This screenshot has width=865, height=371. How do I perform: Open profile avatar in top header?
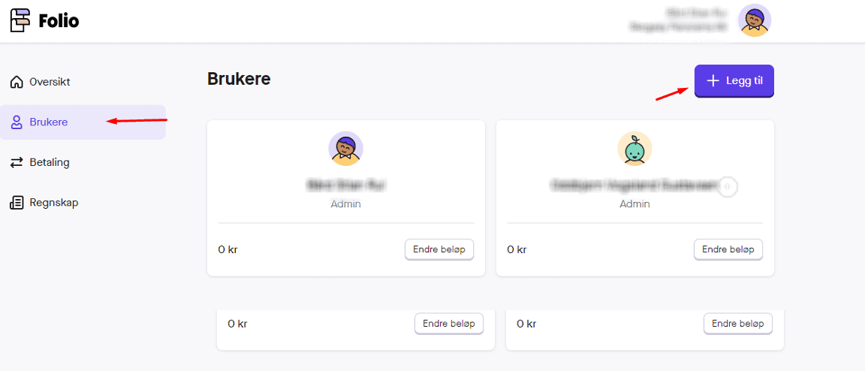754,20
